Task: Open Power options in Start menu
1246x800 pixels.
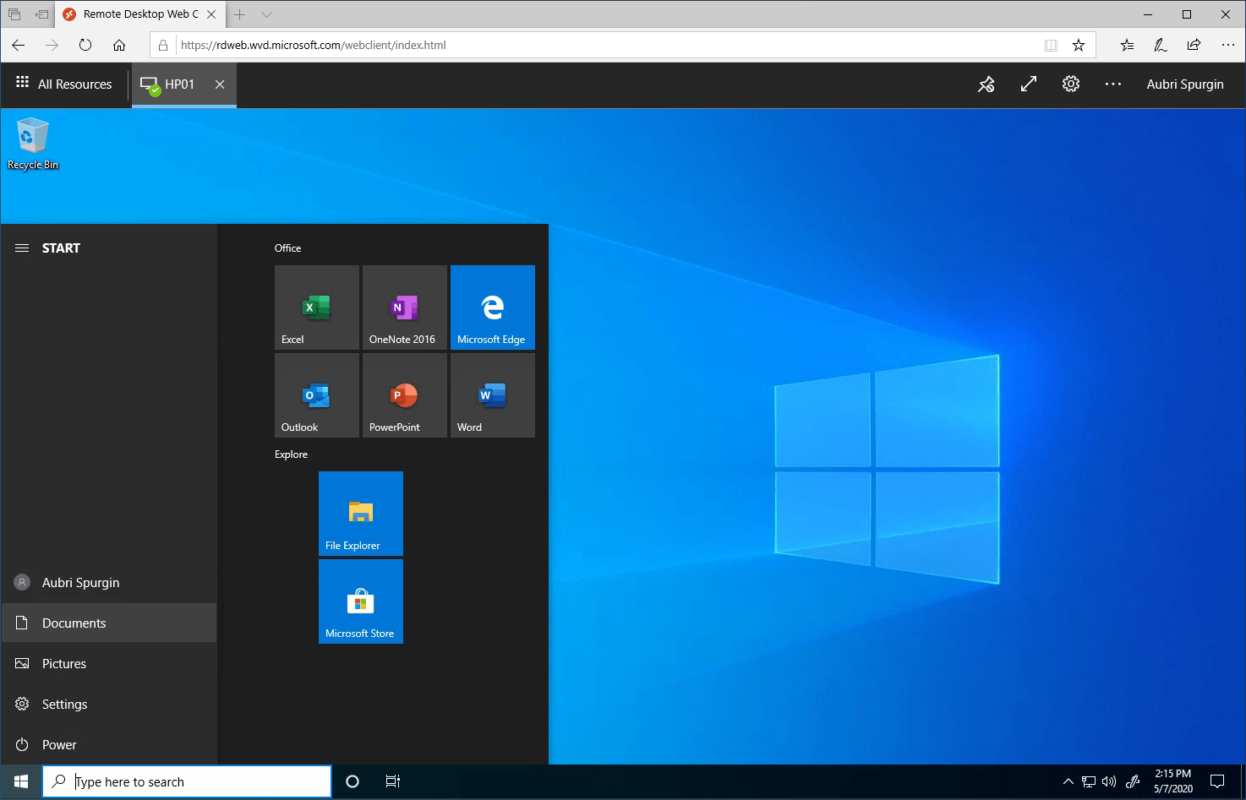Action: click(109, 745)
